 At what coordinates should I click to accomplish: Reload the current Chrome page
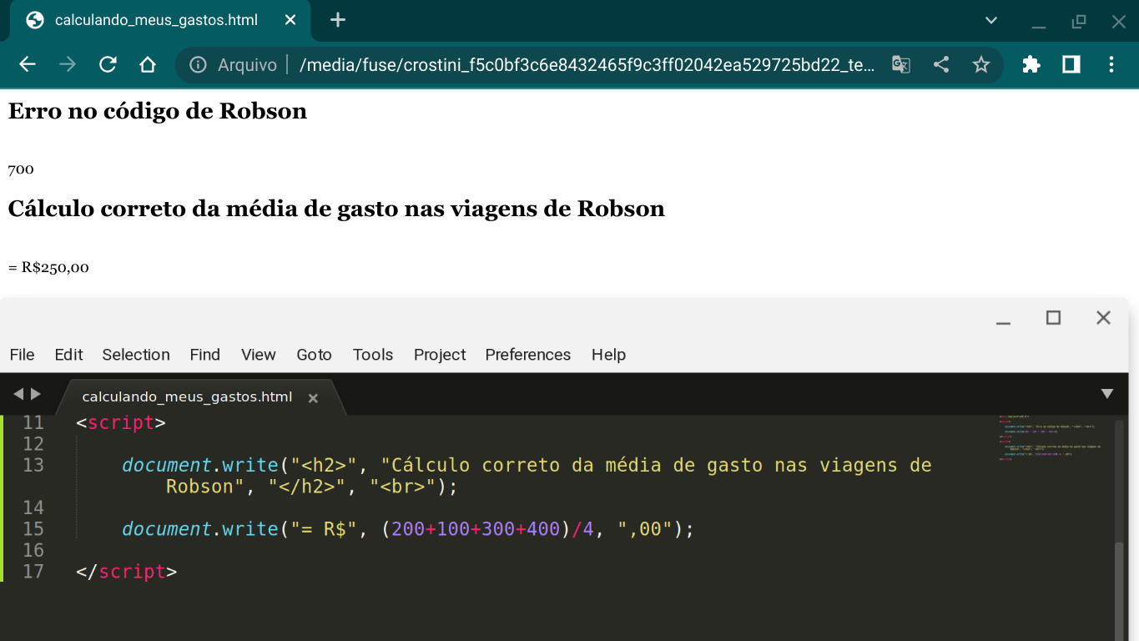click(108, 64)
